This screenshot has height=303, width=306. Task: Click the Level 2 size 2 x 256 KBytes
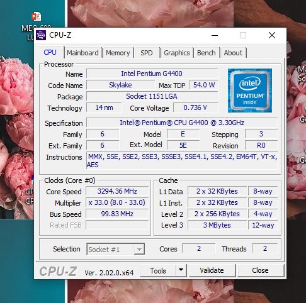tap(217, 214)
